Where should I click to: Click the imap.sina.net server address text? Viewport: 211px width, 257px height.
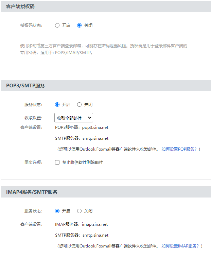point(95,224)
